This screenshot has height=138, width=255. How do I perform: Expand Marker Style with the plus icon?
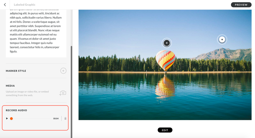(63, 71)
